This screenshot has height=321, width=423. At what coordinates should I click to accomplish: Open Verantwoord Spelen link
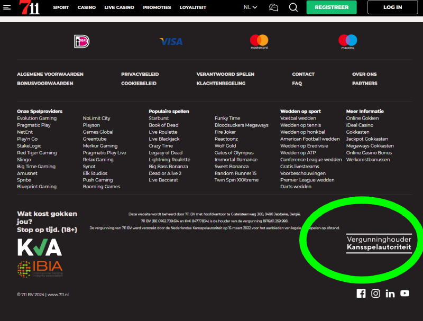[x=226, y=74]
